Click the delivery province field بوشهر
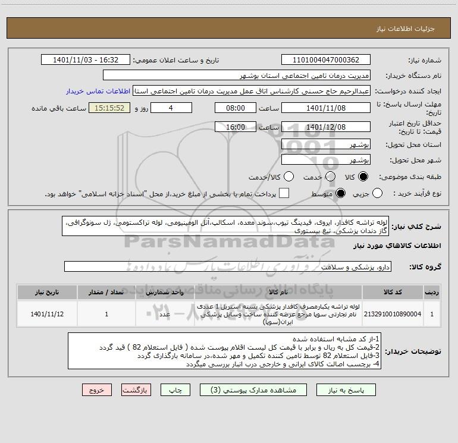 pos(326,144)
